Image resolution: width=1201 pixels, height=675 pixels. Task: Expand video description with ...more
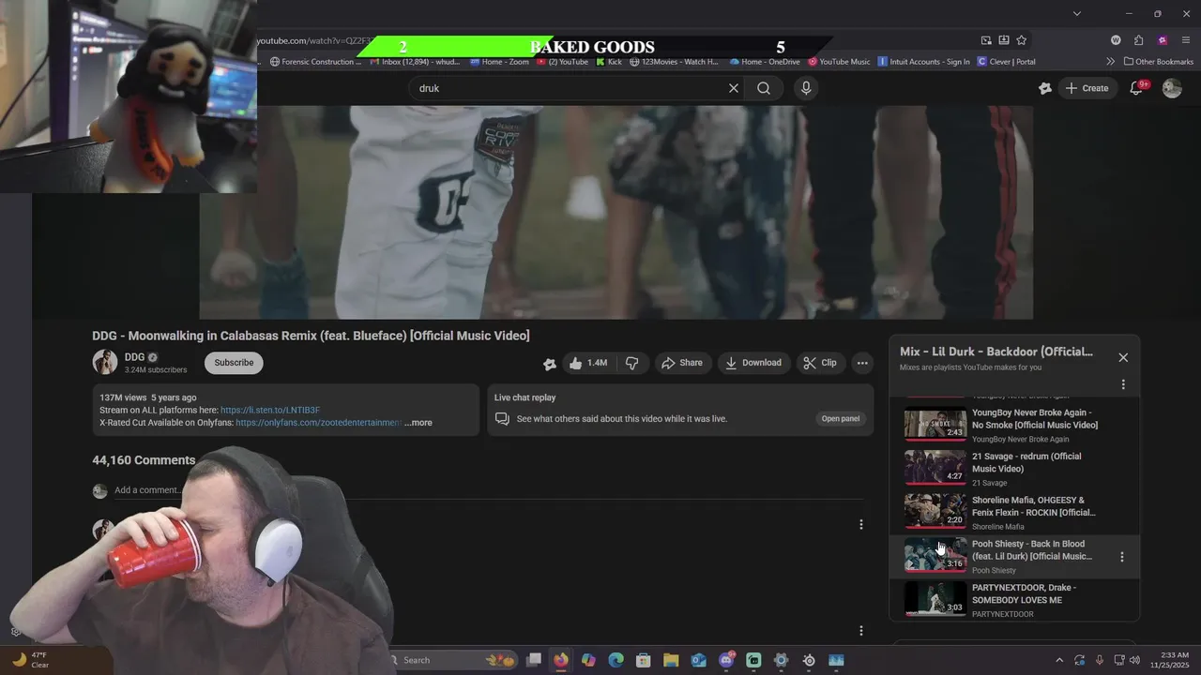point(418,423)
